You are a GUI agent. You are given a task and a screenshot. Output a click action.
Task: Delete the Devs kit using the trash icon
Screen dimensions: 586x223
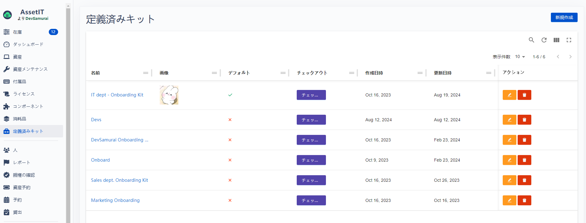[x=524, y=120]
